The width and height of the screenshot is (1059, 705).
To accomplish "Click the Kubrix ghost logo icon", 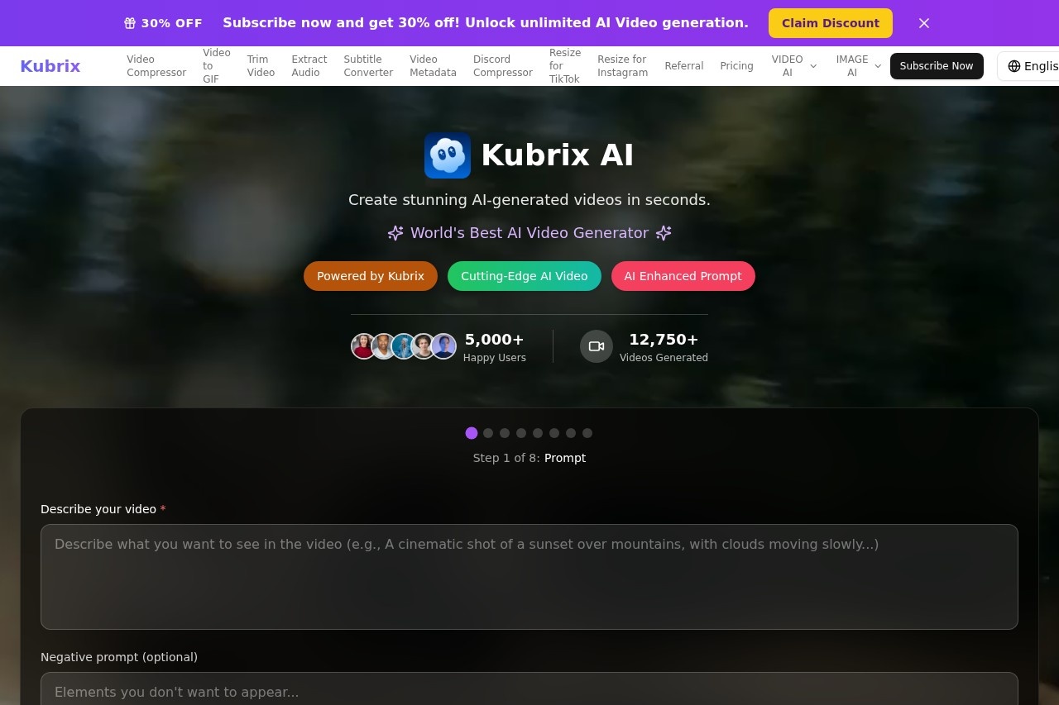I will click(447, 155).
